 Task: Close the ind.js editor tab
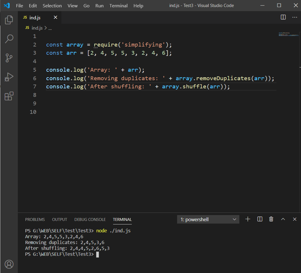(56, 18)
